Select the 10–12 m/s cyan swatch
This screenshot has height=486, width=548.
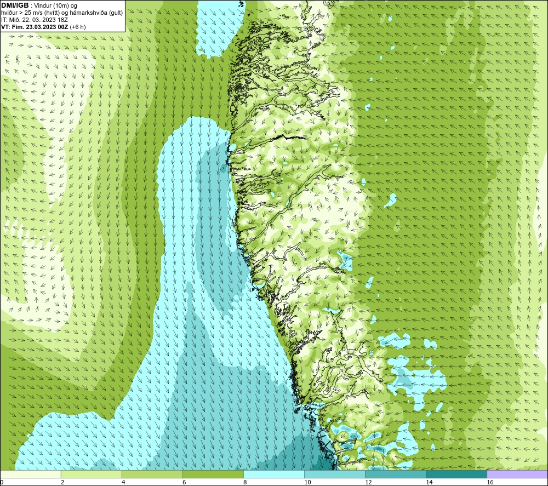coord(335,474)
